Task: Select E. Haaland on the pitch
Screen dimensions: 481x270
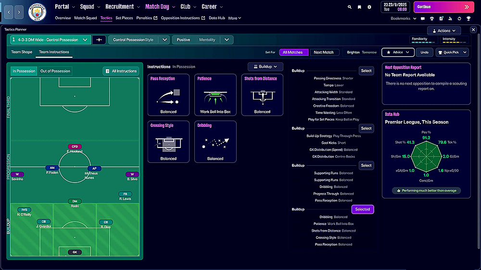Action: click(x=75, y=149)
